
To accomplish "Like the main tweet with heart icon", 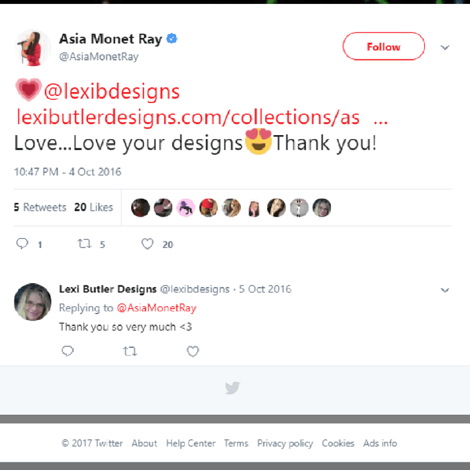I will pyautogui.click(x=148, y=244).
